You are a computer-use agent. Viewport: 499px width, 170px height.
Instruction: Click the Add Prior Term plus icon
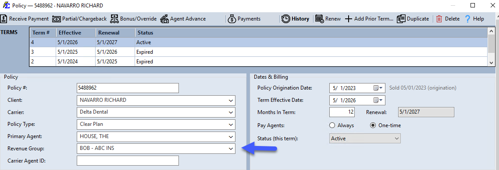(349, 19)
